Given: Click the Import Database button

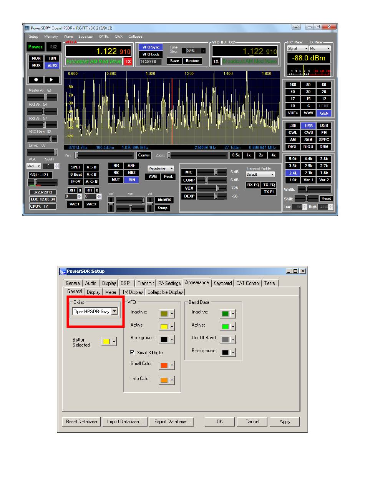Looking at the screenshot, I should (x=125, y=422).
